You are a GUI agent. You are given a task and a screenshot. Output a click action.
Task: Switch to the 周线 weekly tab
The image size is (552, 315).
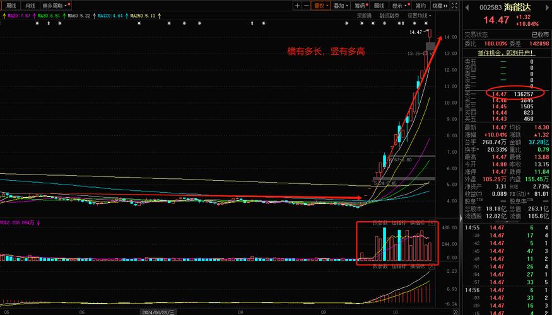point(11,6)
